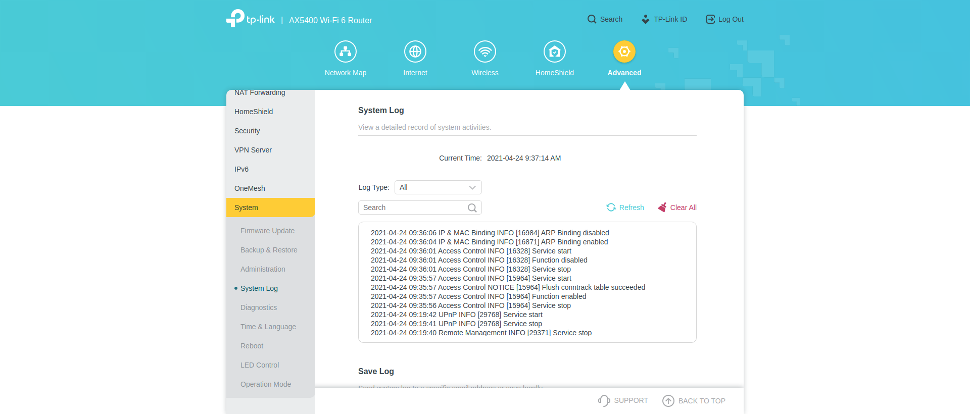Click Back to Top button

click(x=694, y=401)
